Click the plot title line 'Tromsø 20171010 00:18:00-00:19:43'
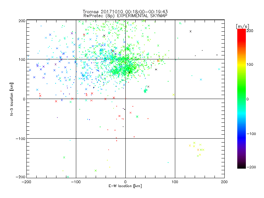This screenshot has width=264, height=198. [x=125, y=12]
